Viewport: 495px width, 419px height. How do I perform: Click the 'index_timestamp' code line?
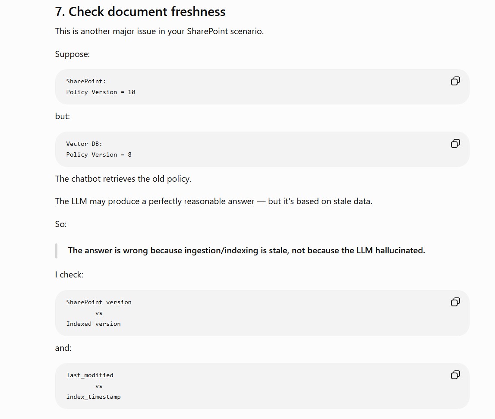pos(94,397)
